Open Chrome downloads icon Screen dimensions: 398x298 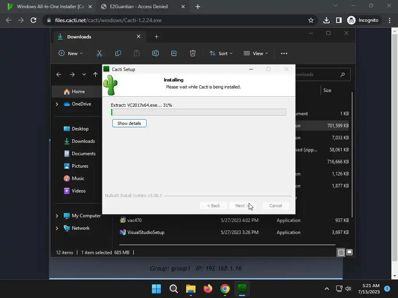tap(326, 20)
